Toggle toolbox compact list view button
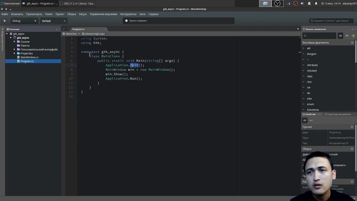Image resolution: width=357 pixels, height=201 pixels. [x=347, y=36]
